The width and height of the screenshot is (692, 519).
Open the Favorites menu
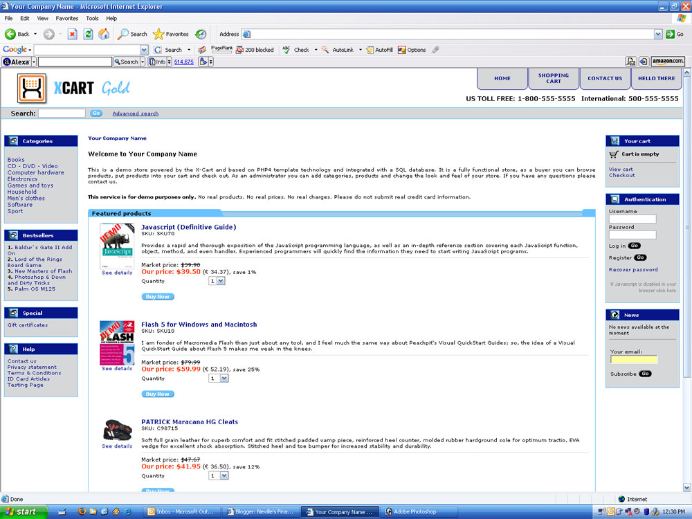tap(66, 18)
